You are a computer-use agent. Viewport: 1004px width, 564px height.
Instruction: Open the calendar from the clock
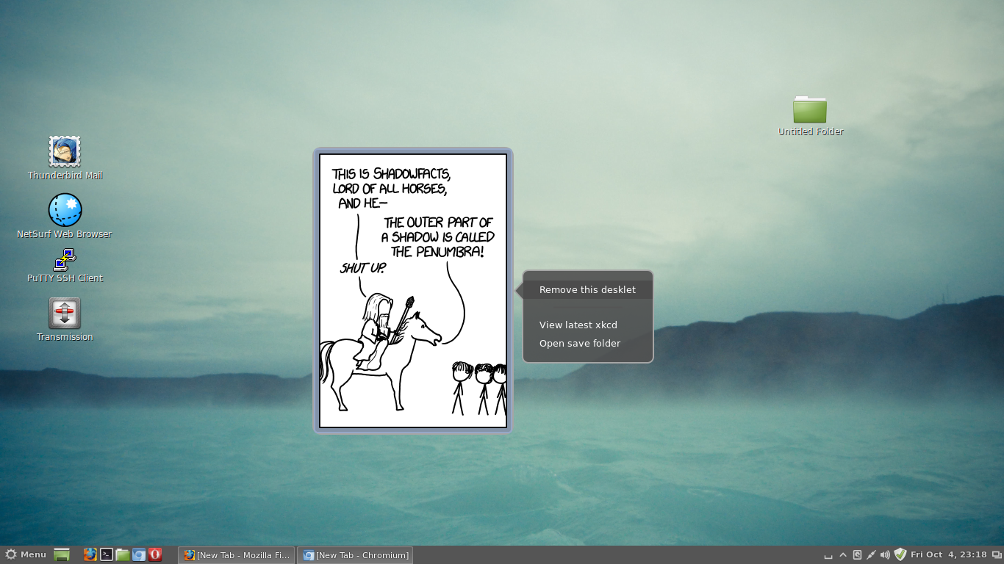948,554
